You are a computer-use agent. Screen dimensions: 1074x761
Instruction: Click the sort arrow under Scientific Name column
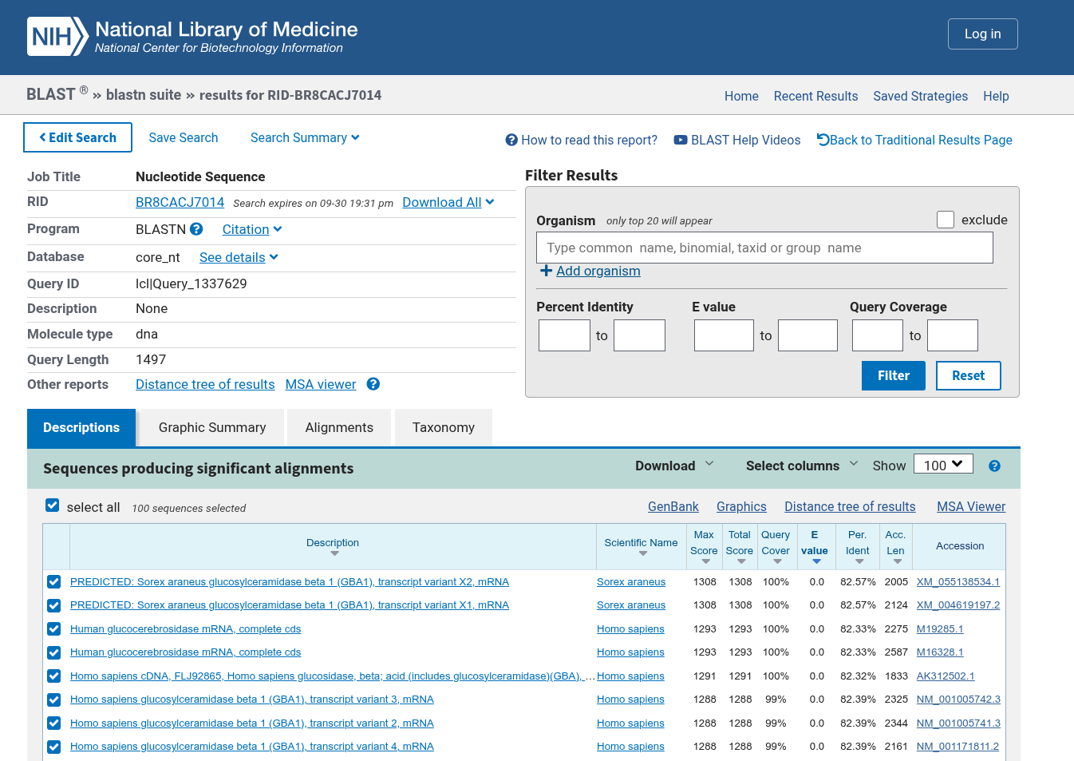[643, 553]
